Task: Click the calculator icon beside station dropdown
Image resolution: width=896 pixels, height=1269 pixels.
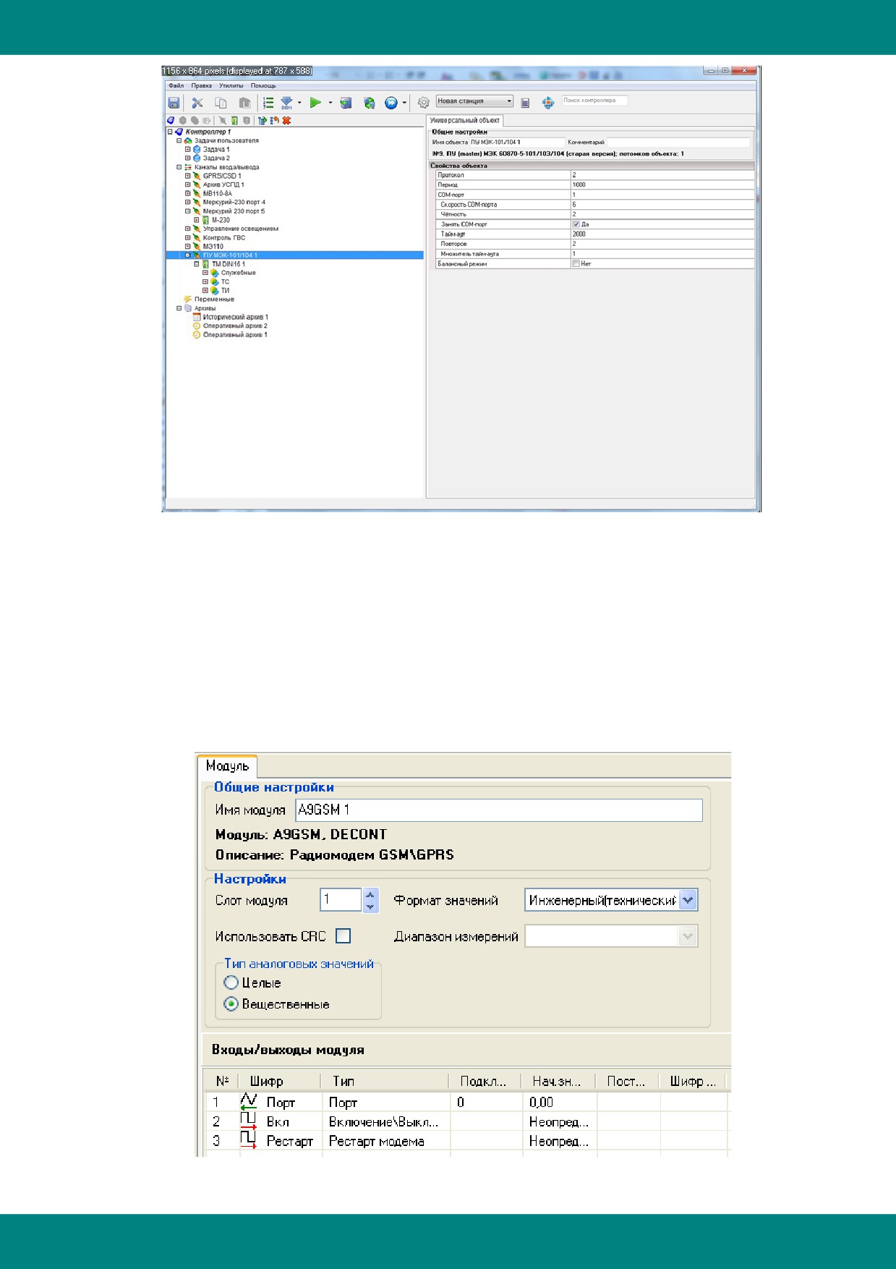Action: pyautogui.click(x=526, y=103)
